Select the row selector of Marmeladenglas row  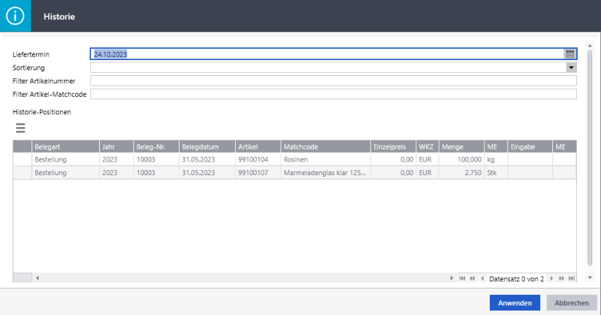click(x=23, y=173)
